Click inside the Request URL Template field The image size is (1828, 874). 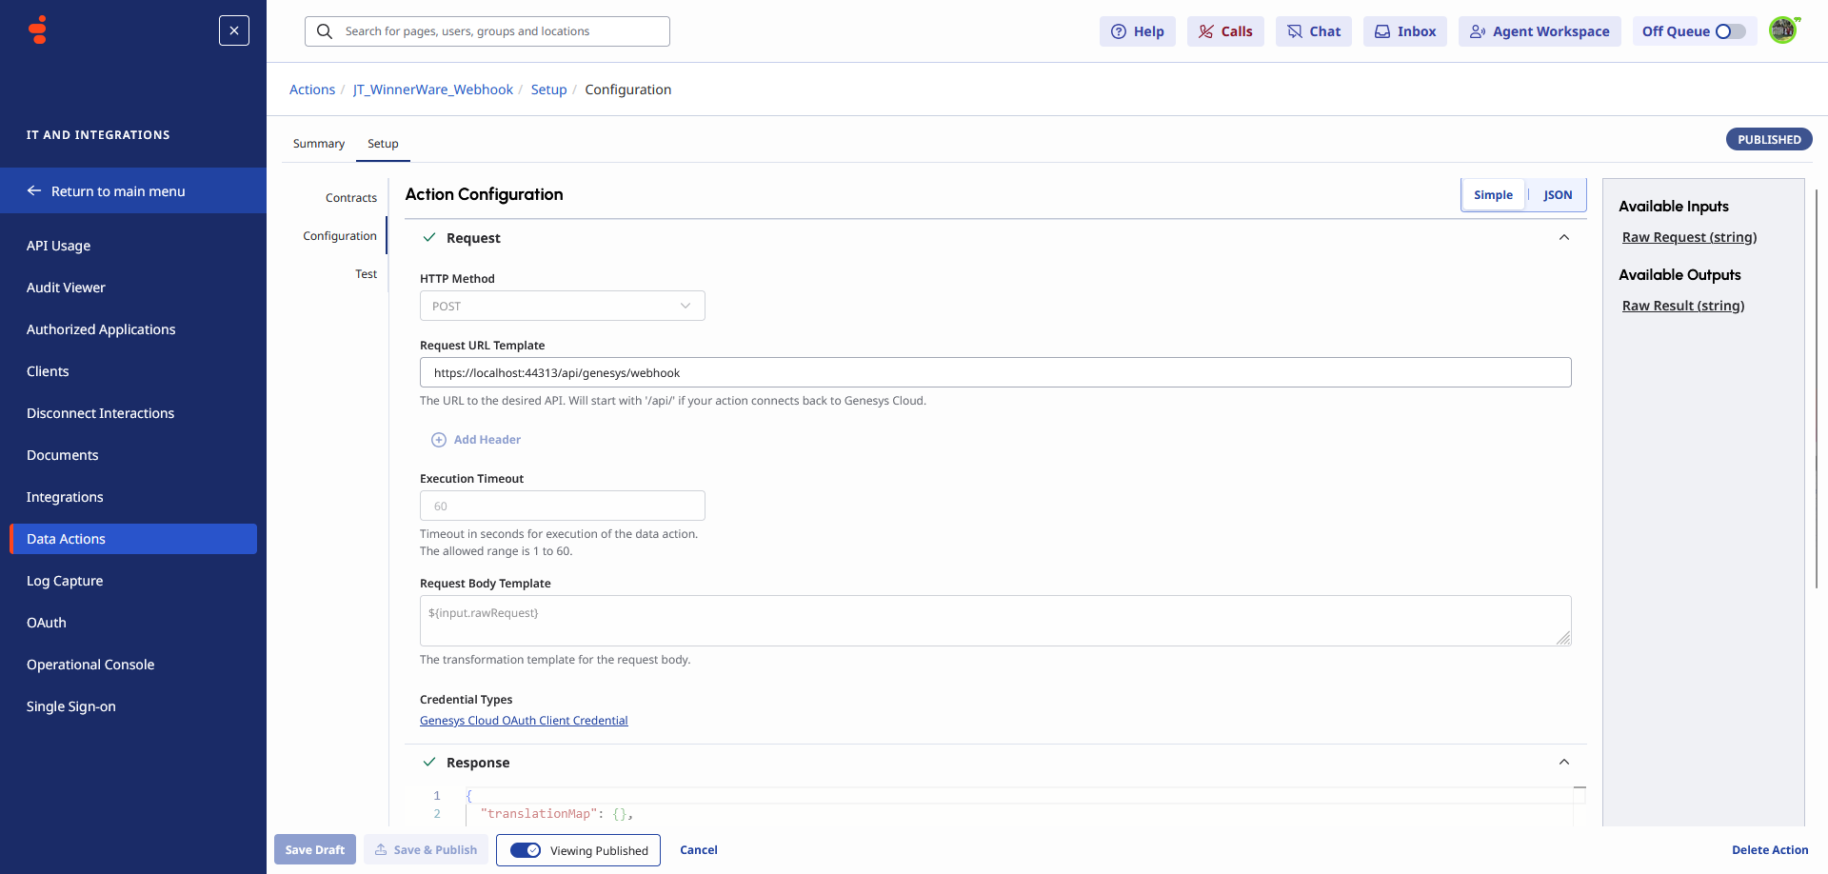coord(994,372)
